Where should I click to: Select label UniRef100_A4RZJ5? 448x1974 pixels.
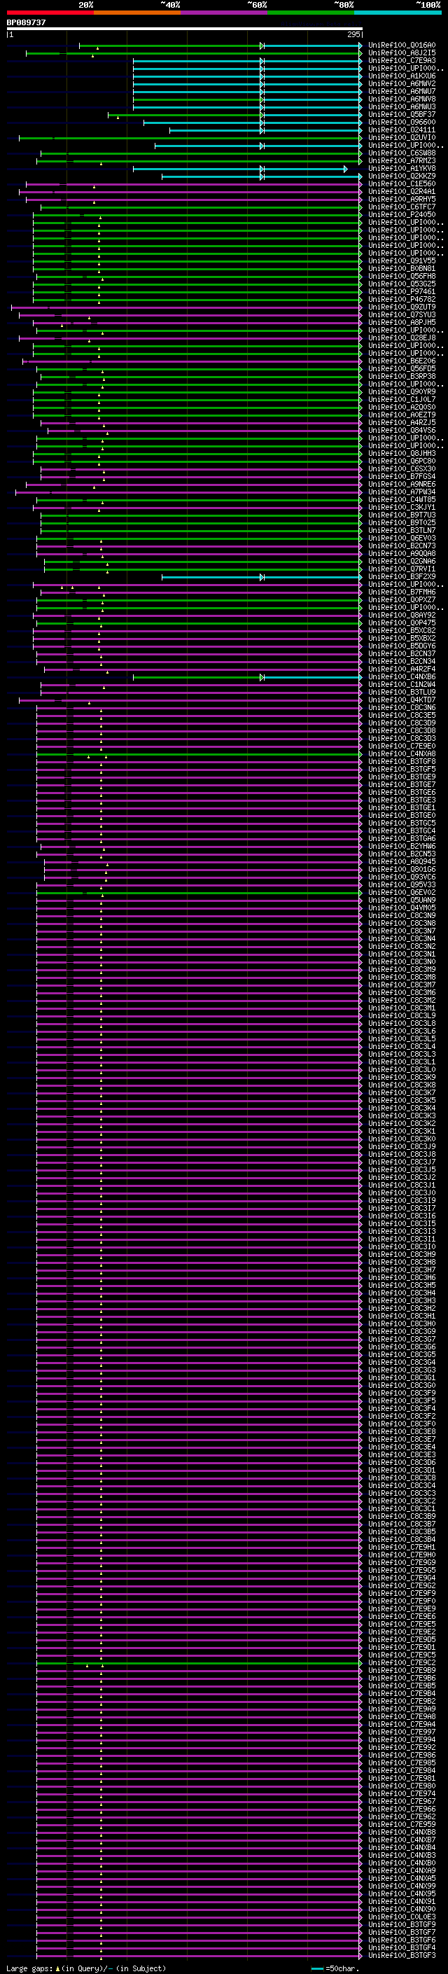coord(402,423)
